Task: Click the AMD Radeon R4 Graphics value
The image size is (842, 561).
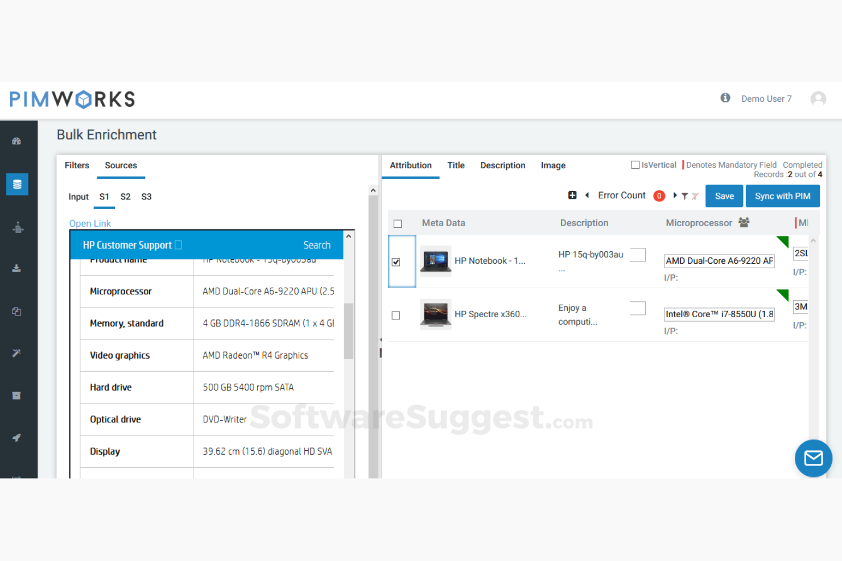Action: coord(255,355)
